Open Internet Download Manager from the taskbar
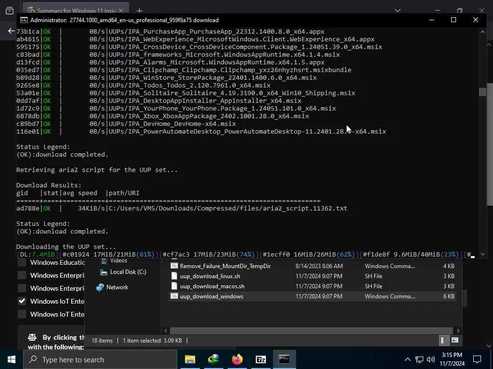The height and width of the screenshot is (369, 493). 214,359
